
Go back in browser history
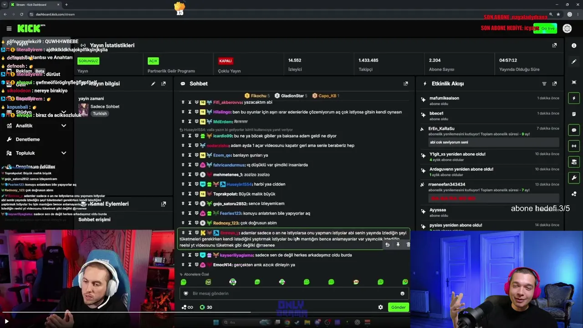pos(6,14)
